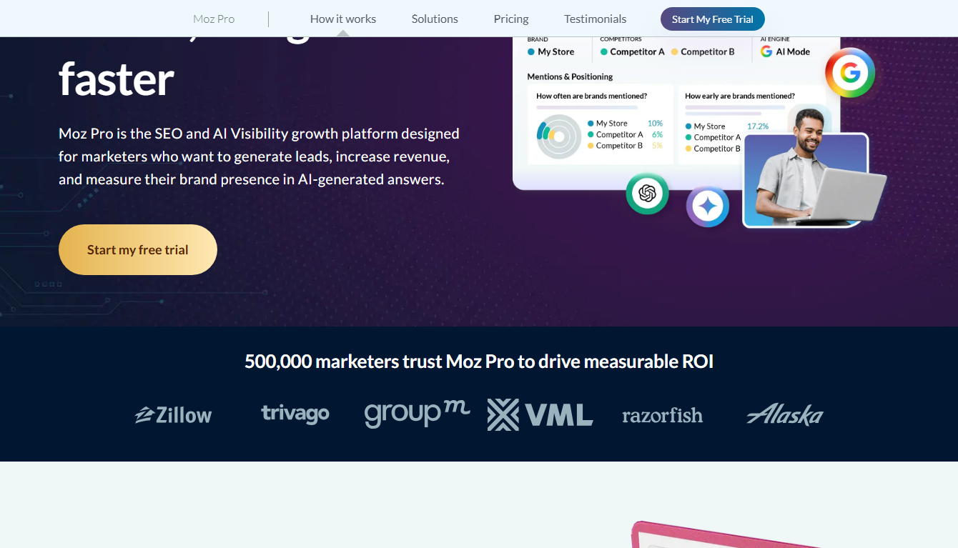Screen dimensions: 958x548
Task: Click the Alaska airlines logo
Action: (x=785, y=414)
